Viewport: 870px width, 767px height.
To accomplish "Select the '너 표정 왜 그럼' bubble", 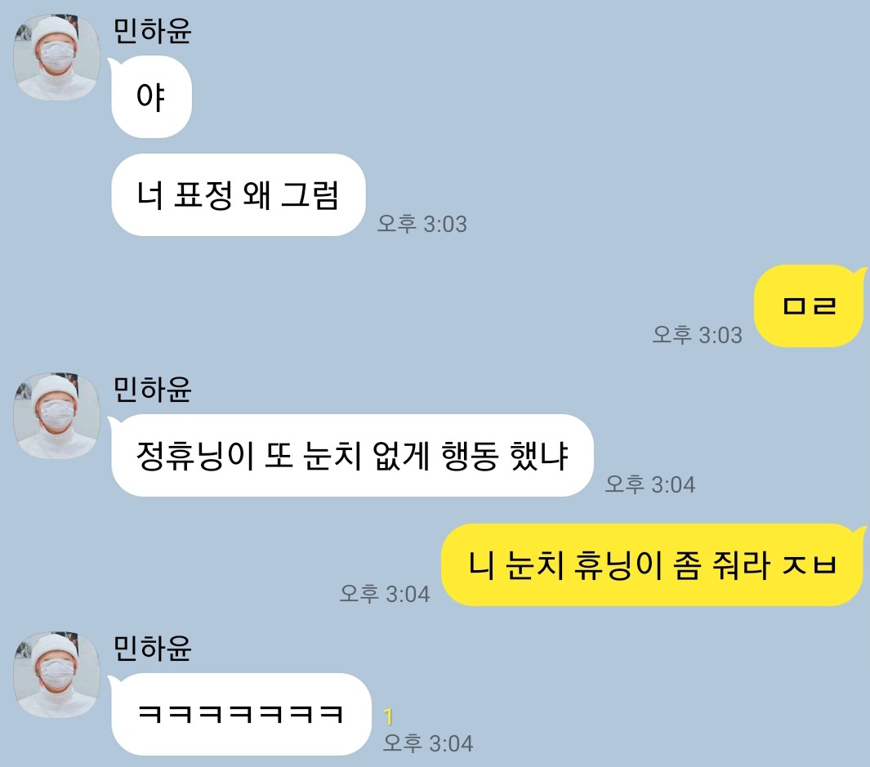I will [238, 194].
